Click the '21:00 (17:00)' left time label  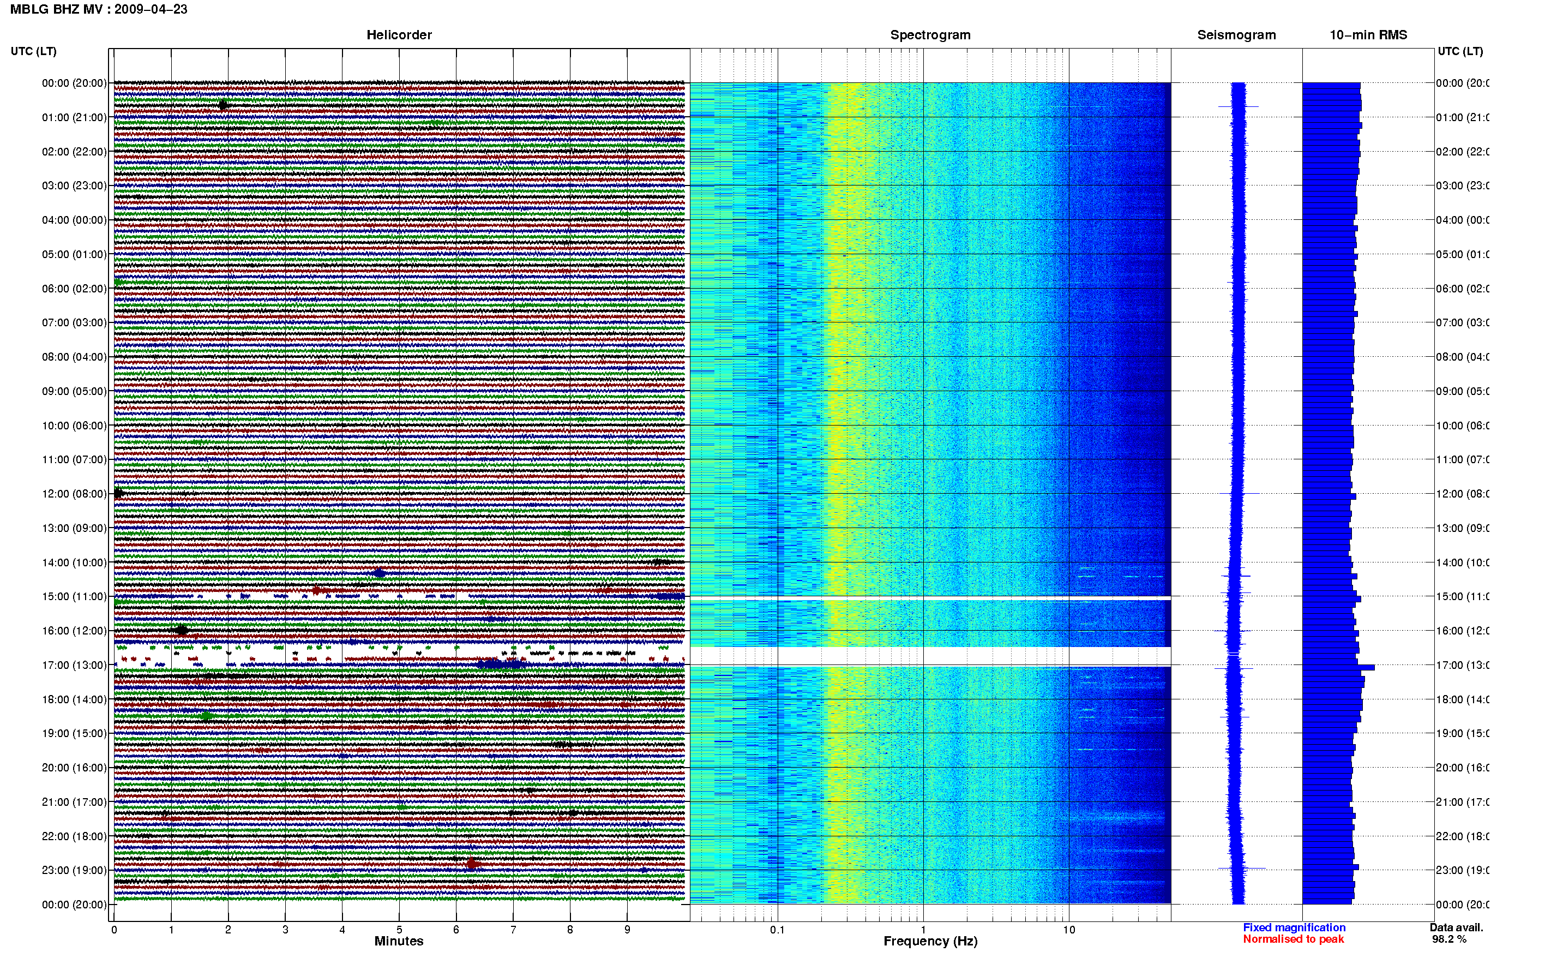pos(74,802)
